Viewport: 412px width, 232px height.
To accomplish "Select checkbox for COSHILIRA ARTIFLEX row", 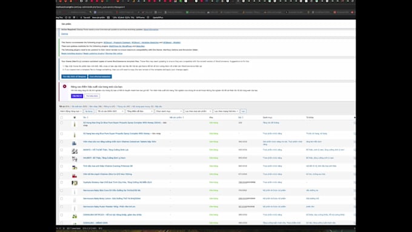I will pos(62,215).
